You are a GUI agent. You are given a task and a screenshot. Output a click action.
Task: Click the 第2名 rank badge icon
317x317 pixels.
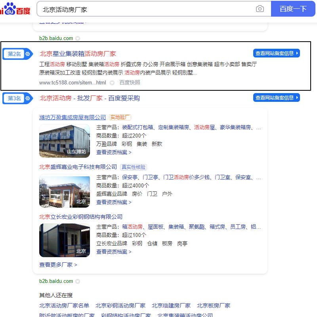pos(17,54)
